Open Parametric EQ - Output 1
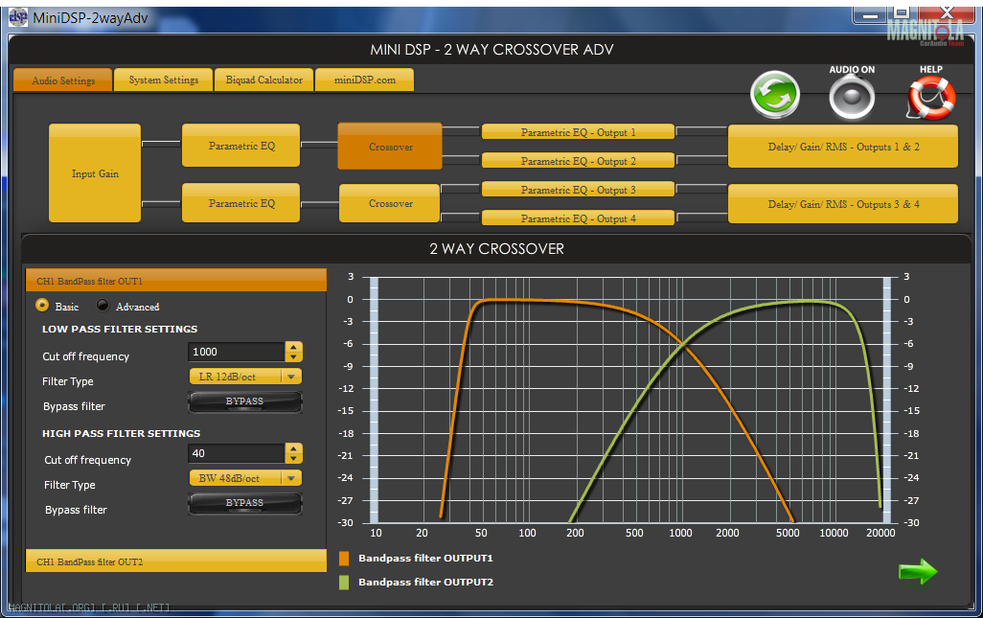The height and width of the screenshot is (618, 983). pyautogui.click(x=578, y=131)
